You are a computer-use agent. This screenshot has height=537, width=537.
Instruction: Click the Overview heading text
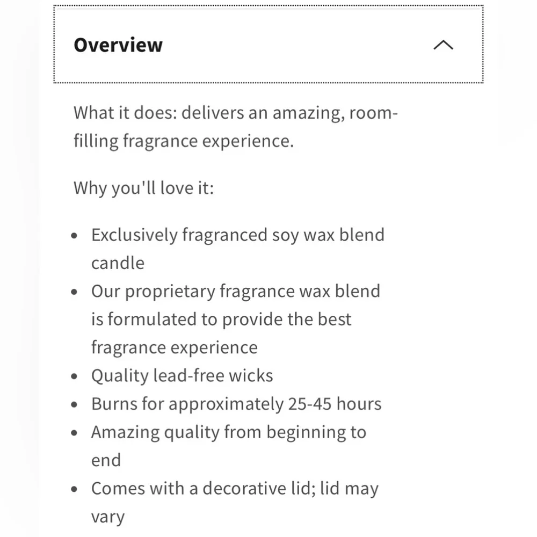[118, 45]
